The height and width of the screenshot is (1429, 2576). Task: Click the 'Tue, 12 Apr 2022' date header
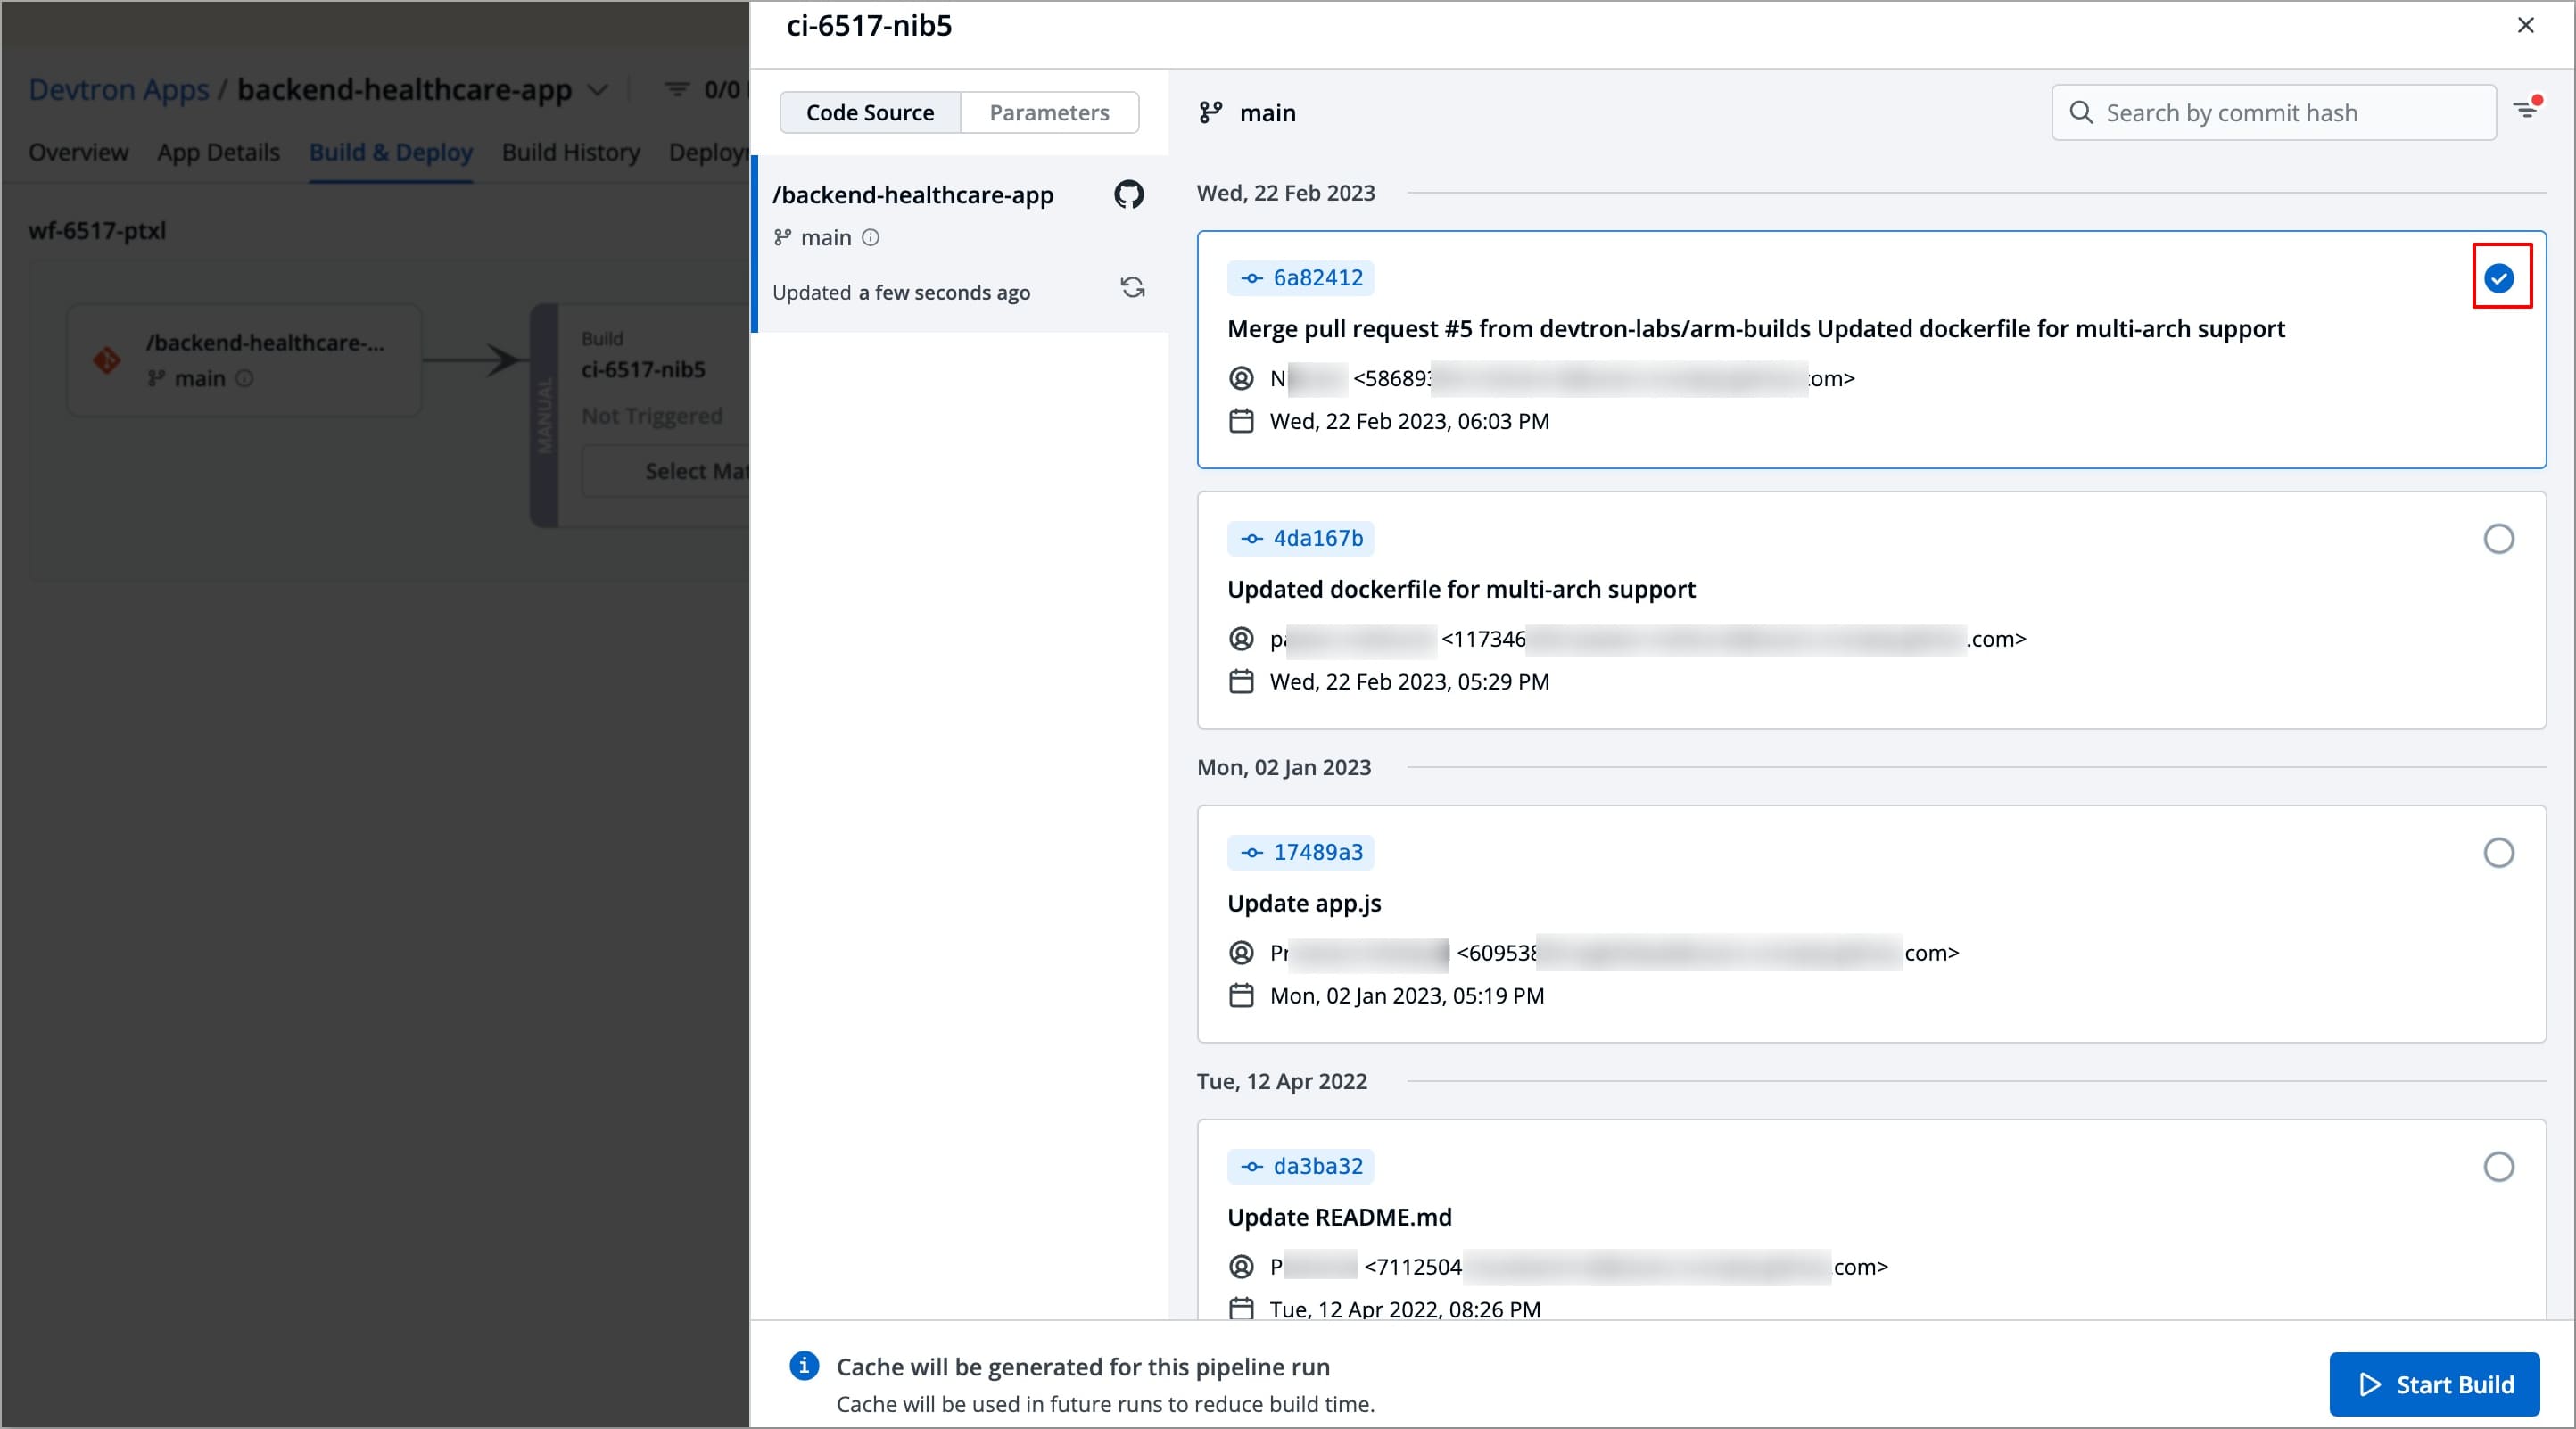(1282, 1081)
